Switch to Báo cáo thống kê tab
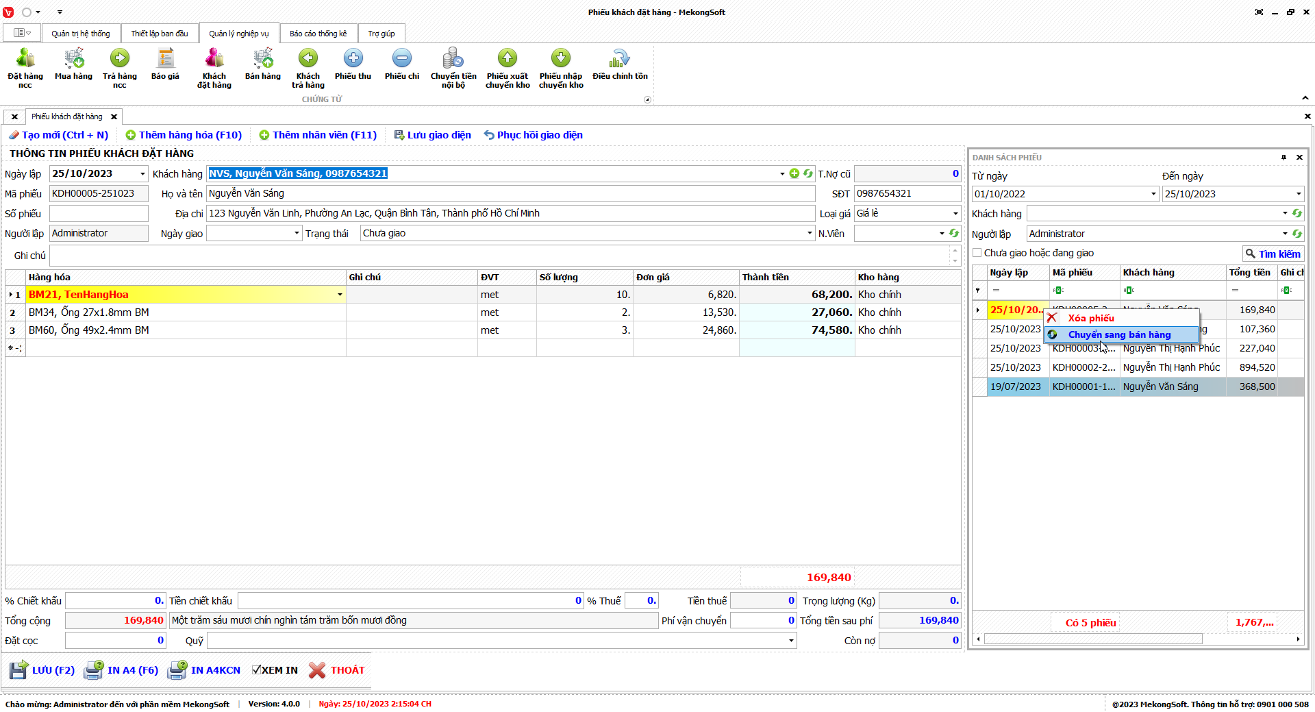 pos(318,34)
